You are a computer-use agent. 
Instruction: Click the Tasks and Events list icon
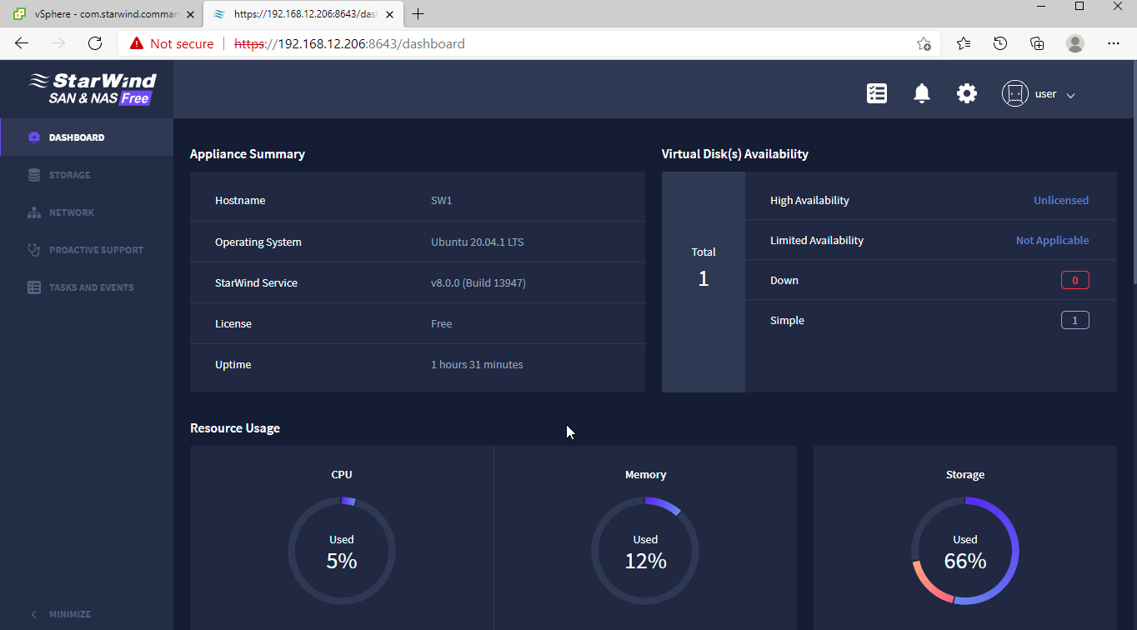(34, 287)
